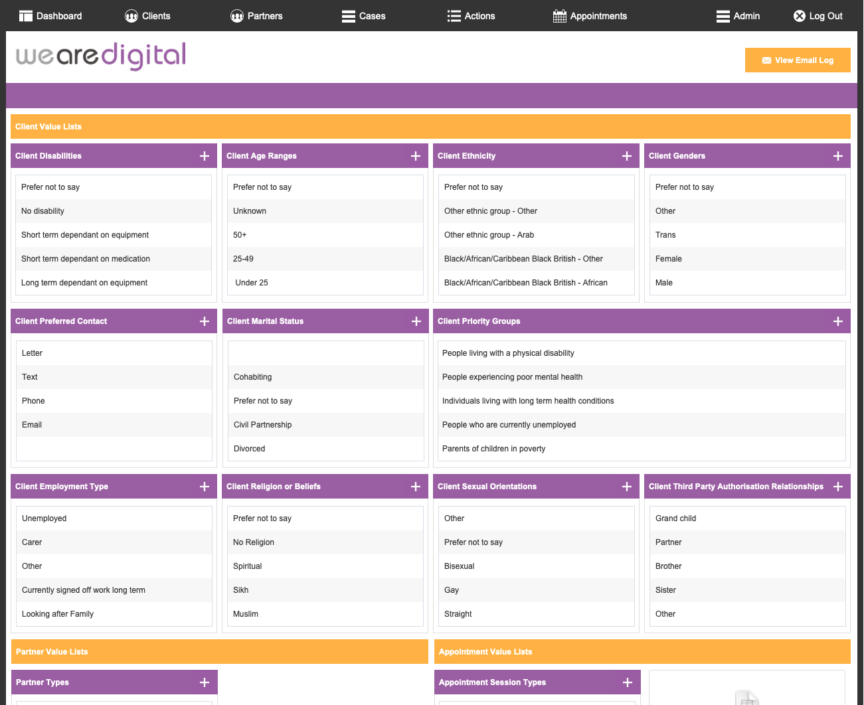864x705 pixels.
Task: Select 'Other ethnic group - Arab'
Action: pyautogui.click(x=536, y=235)
